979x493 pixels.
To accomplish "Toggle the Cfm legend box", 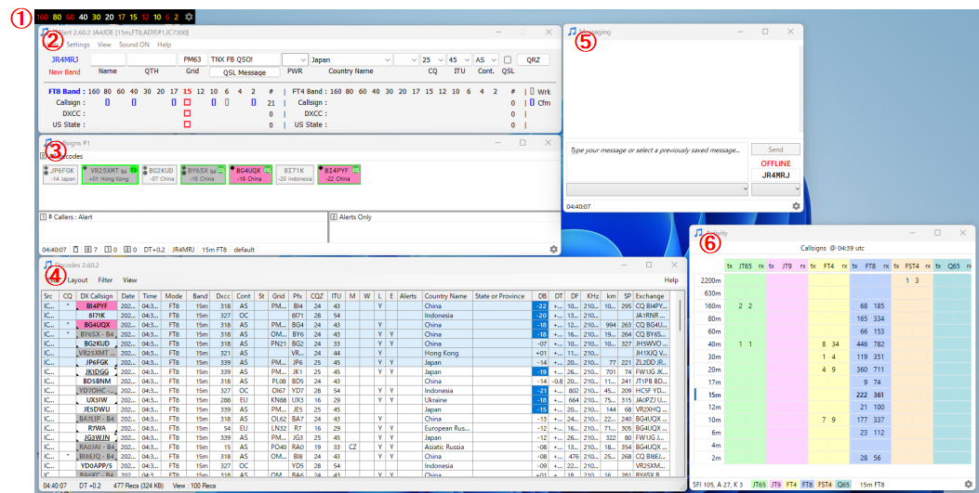I will 532,103.
